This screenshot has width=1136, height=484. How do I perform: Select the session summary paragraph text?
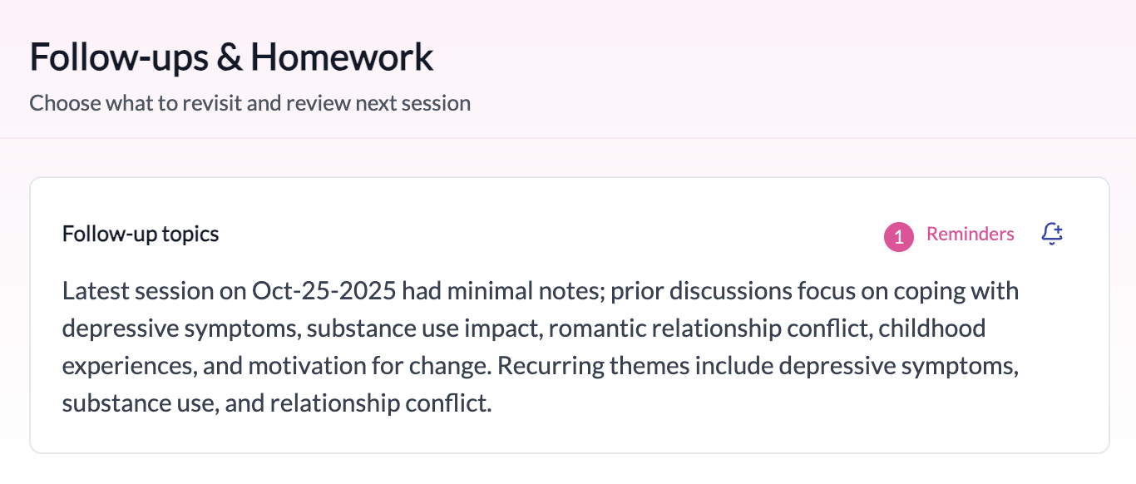(539, 346)
